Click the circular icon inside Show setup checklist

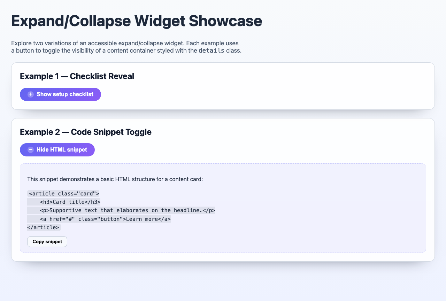pos(30,94)
